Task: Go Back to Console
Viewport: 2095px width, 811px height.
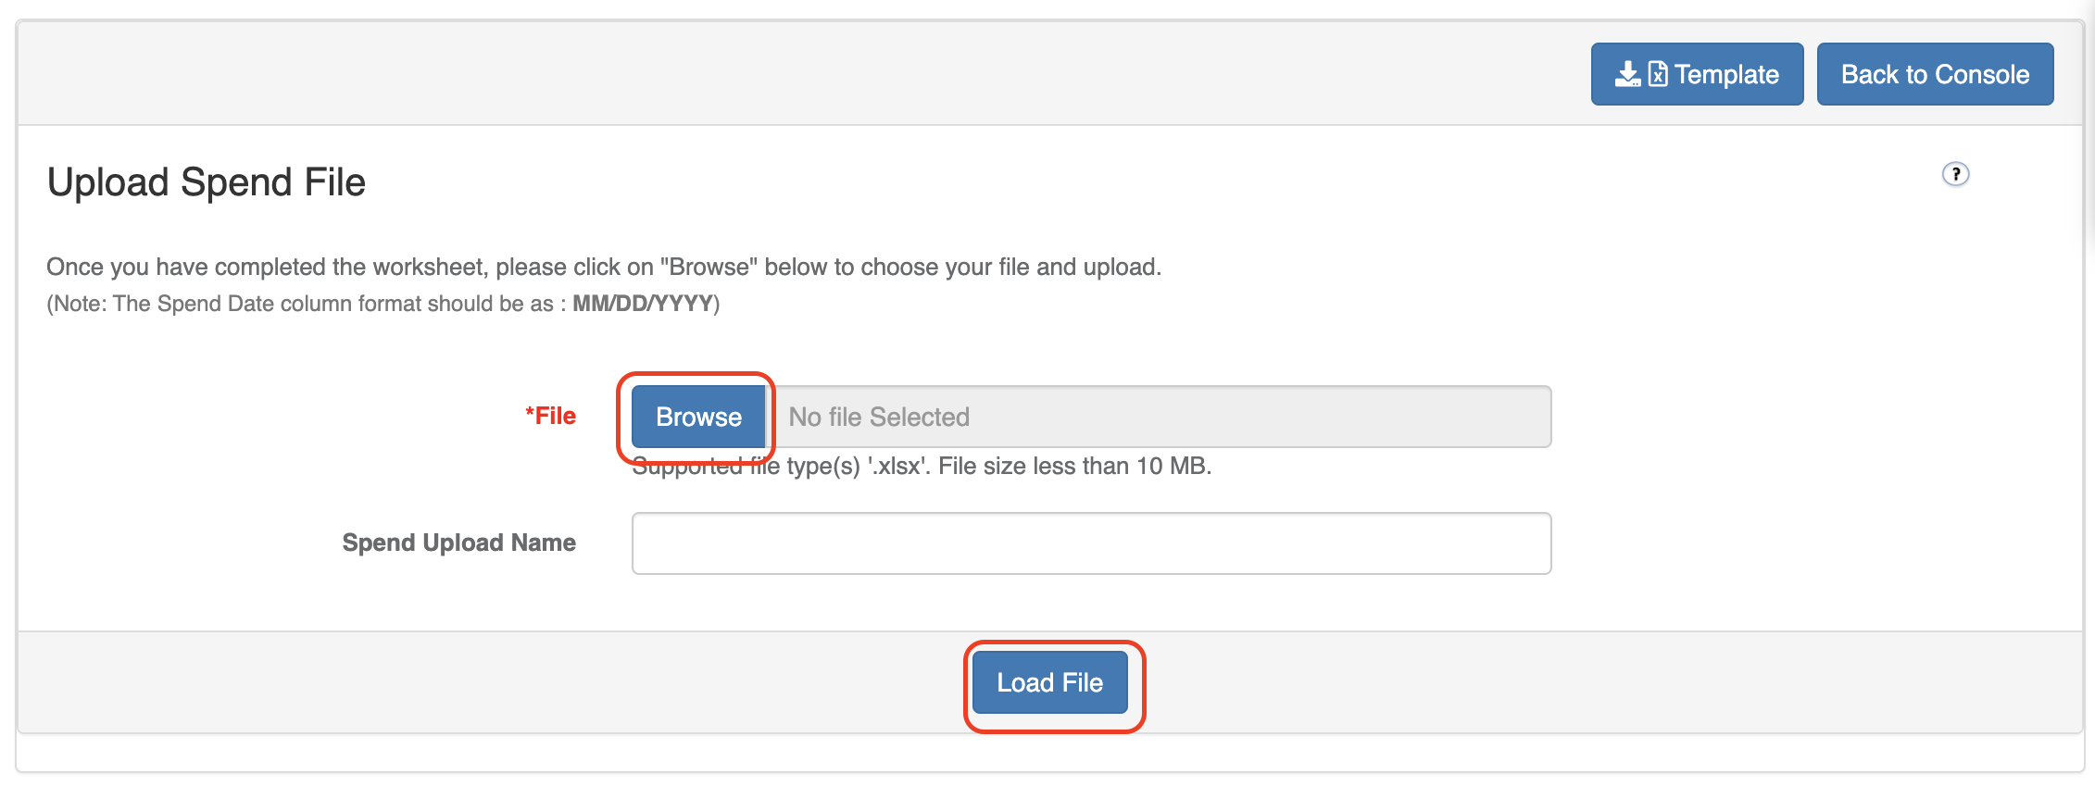Action: (x=1935, y=74)
